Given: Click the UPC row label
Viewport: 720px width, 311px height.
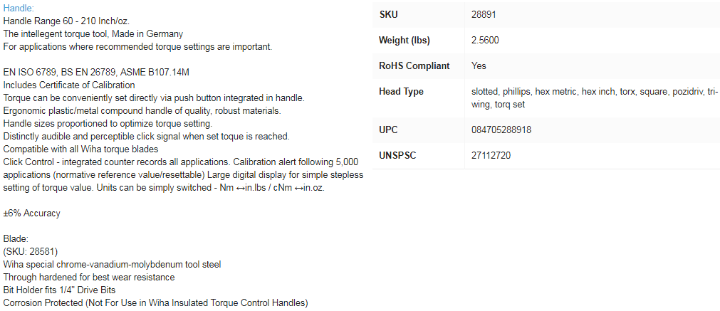Looking at the screenshot, I should (x=390, y=130).
